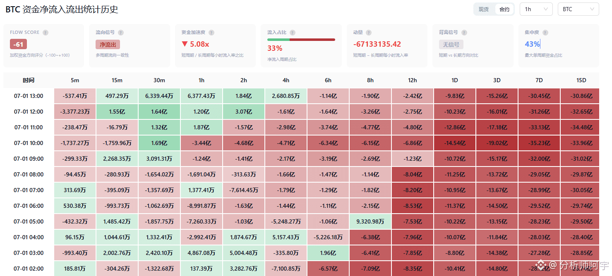Click the -8,991.87万 cell

202,206
